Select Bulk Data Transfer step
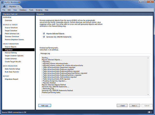The image size is (155, 115). (x=12, y=72)
